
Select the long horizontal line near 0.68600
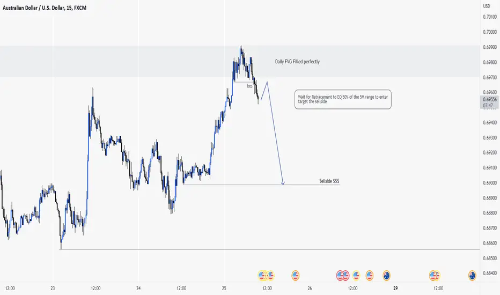(269, 249)
